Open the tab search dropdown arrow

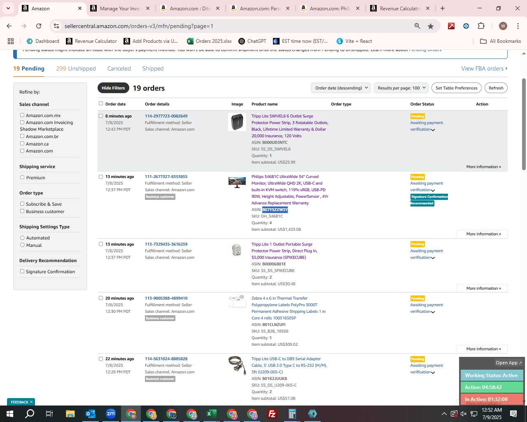tap(8, 8)
